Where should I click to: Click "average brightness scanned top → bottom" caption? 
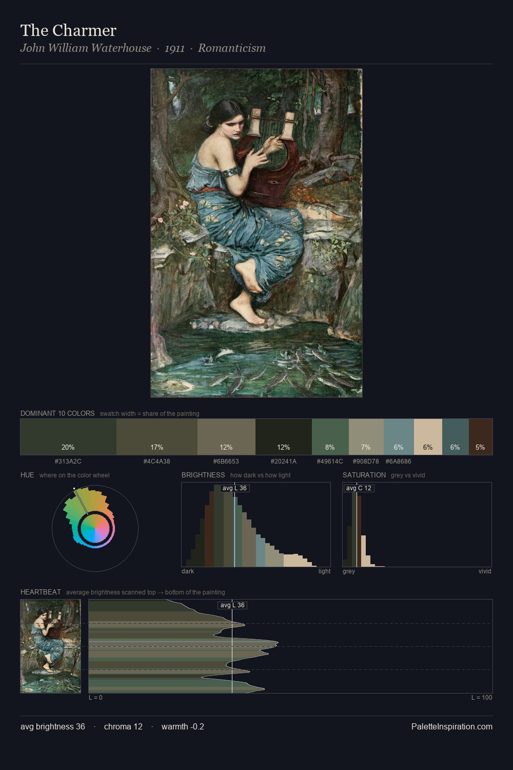146,592
